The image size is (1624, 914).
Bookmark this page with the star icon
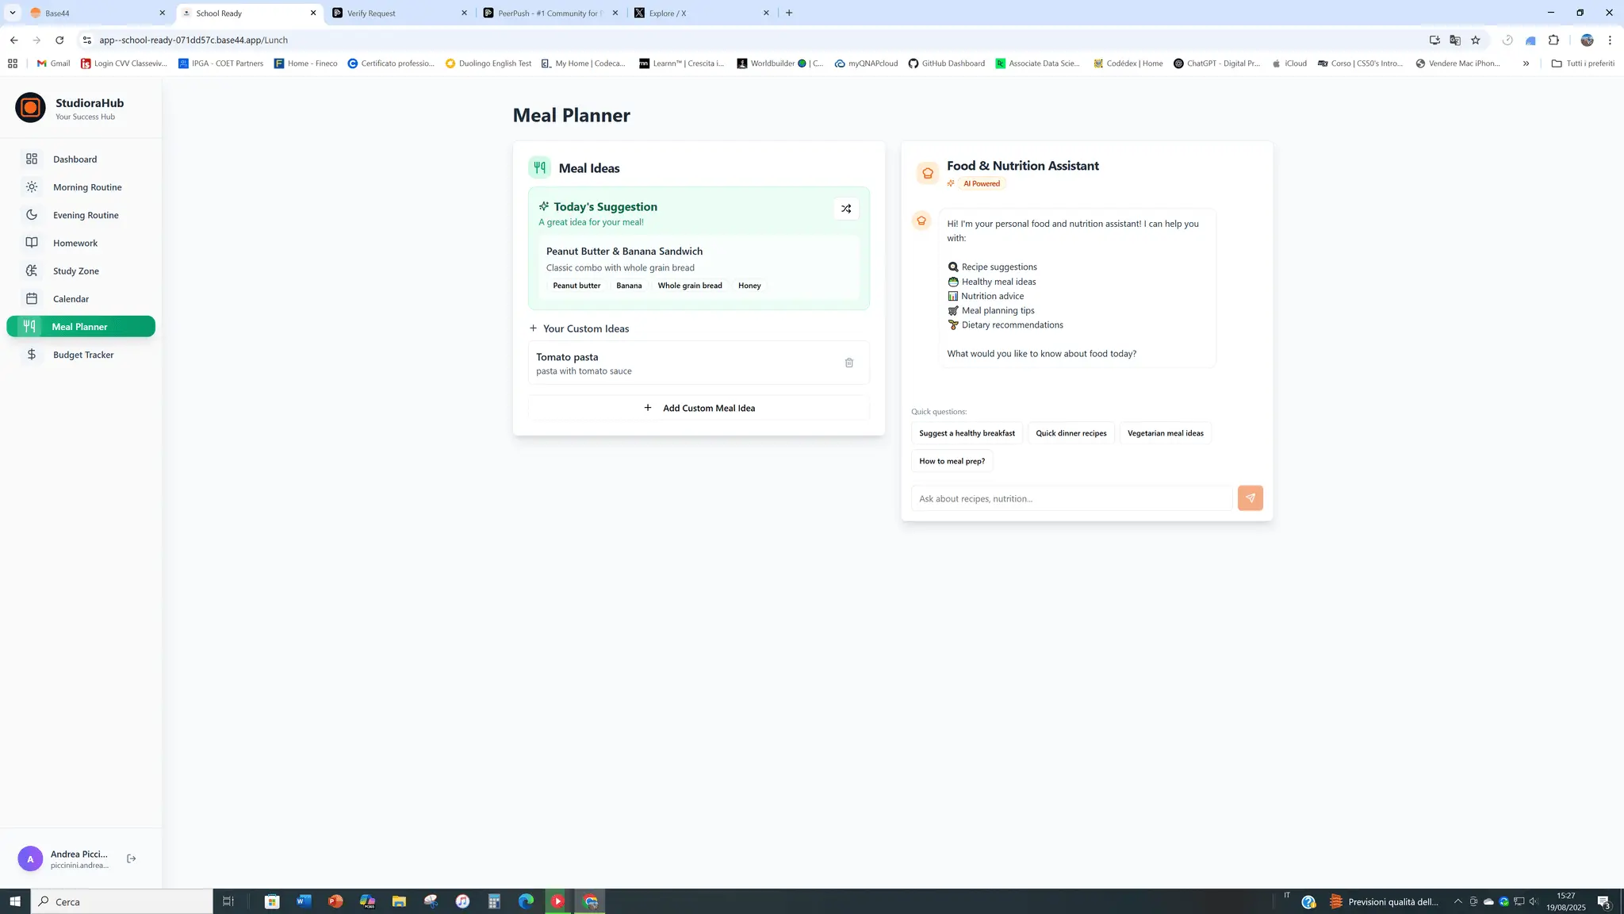coord(1476,40)
